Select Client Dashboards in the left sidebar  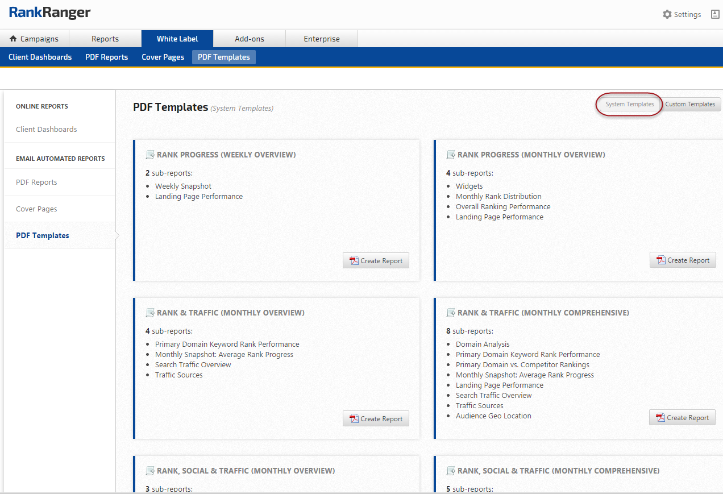point(46,130)
